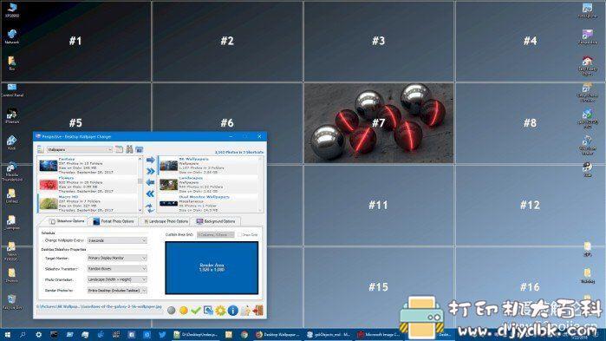Viewport: 606px width, 341px height.
Task: Switch to the Microsoft Image taskbar button
Action: [x=379, y=335]
